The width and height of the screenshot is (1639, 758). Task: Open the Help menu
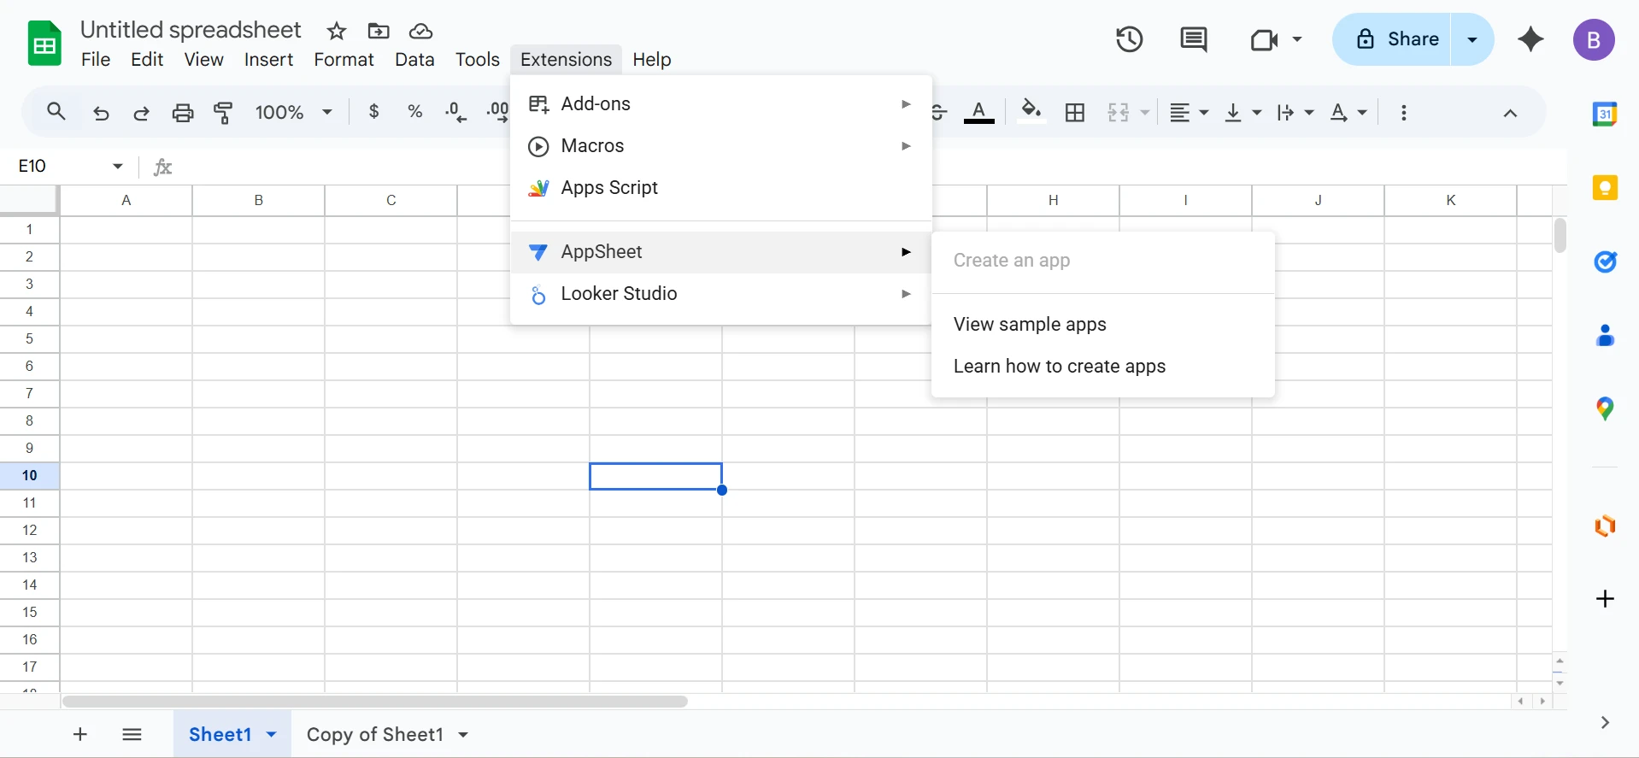pyautogui.click(x=652, y=59)
